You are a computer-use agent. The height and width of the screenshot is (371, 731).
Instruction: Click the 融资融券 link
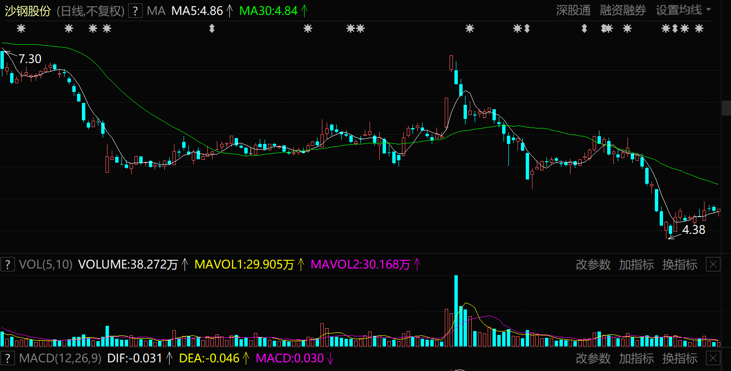point(623,10)
